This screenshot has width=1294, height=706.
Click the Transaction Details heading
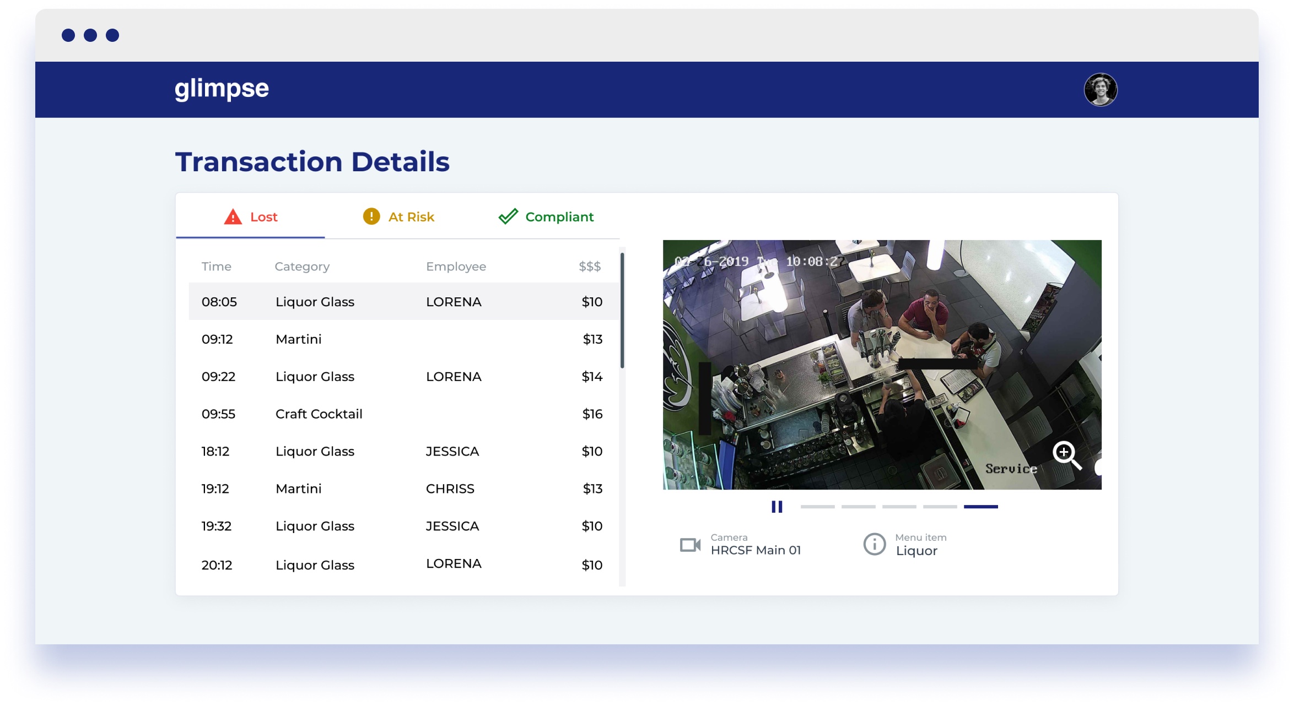[312, 162]
